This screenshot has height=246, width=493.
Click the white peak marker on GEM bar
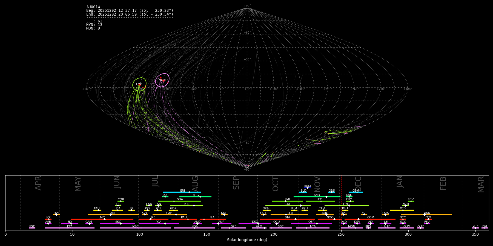point(357,192)
